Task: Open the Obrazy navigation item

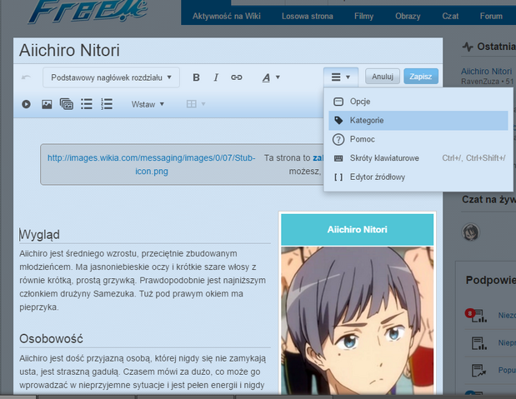Action: (x=408, y=16)
